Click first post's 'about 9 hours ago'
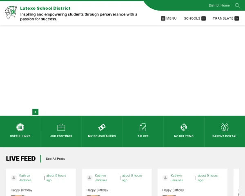 56,178
